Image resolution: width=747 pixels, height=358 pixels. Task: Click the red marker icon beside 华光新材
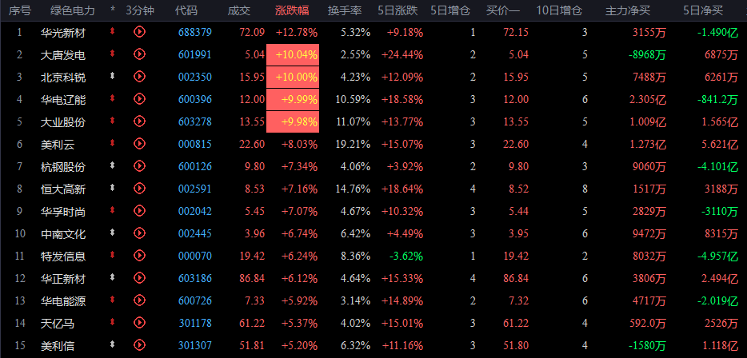pyautogui.click(x=113, y=31)
